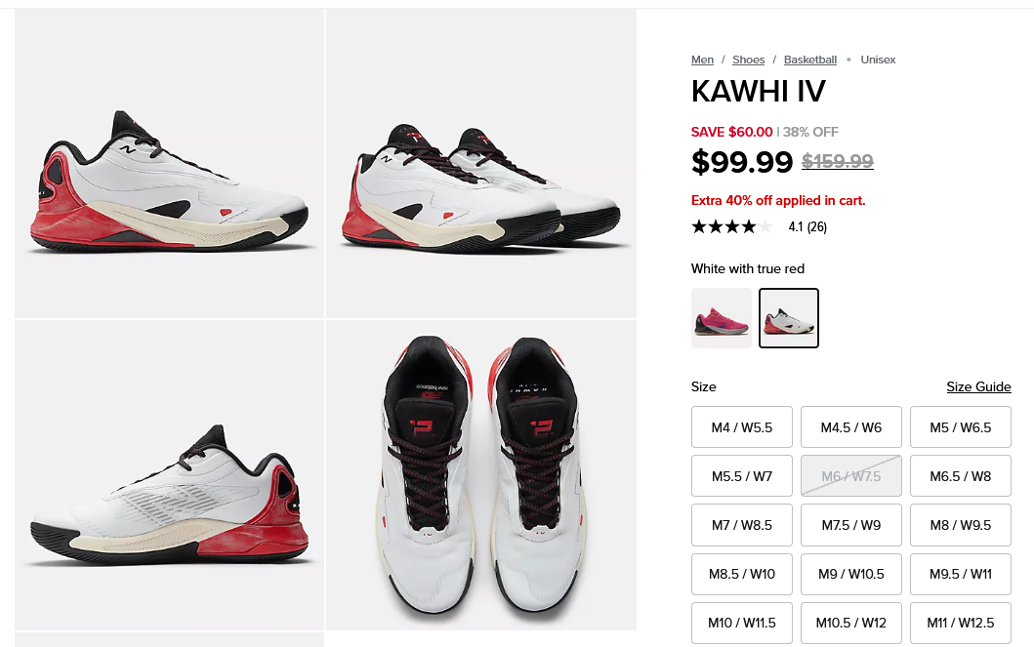Select size M9 / W10.5

[x=851, y=574]
